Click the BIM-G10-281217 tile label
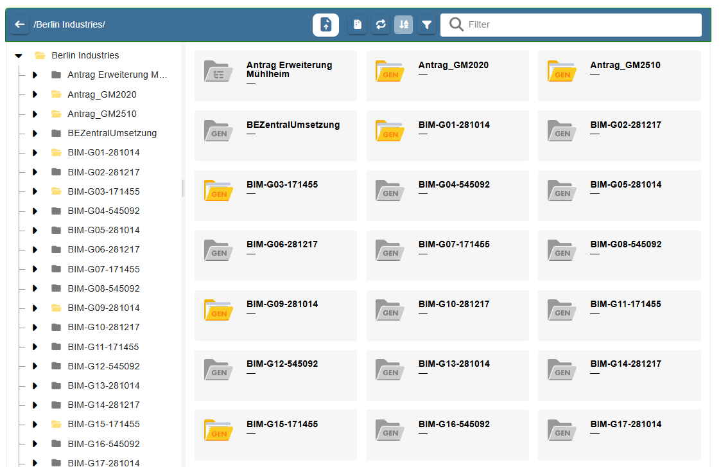This screenshot has height=467, width=721. pos(453,304)
